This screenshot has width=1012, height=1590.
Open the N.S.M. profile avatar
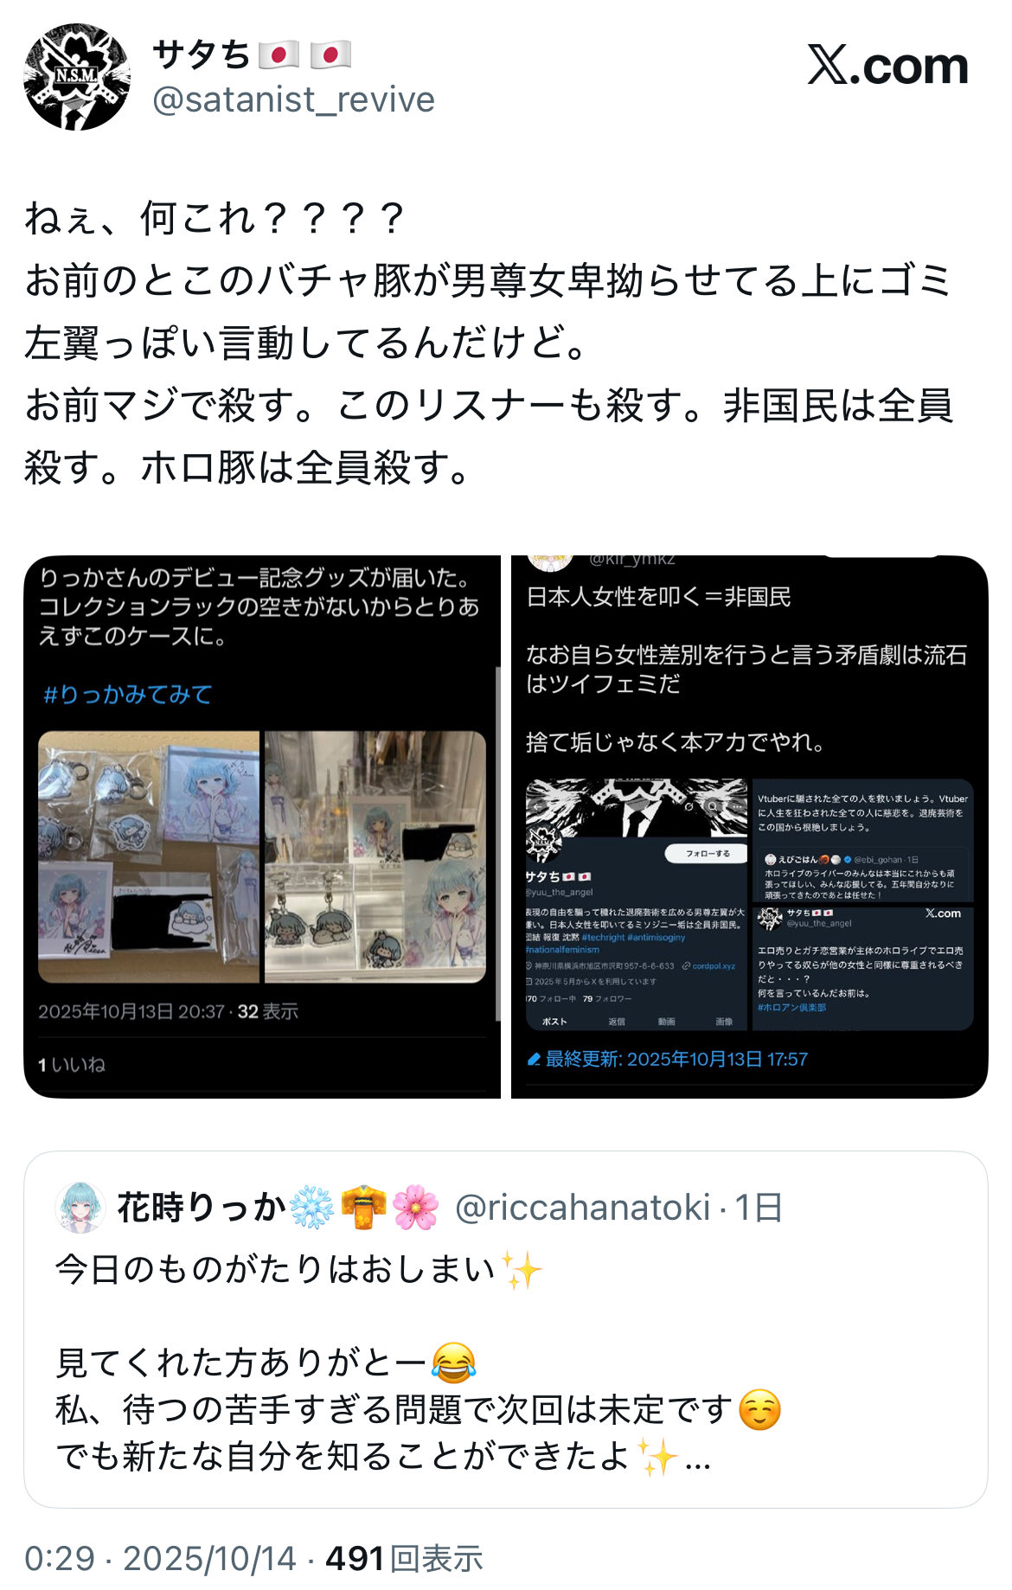[77, 77]
